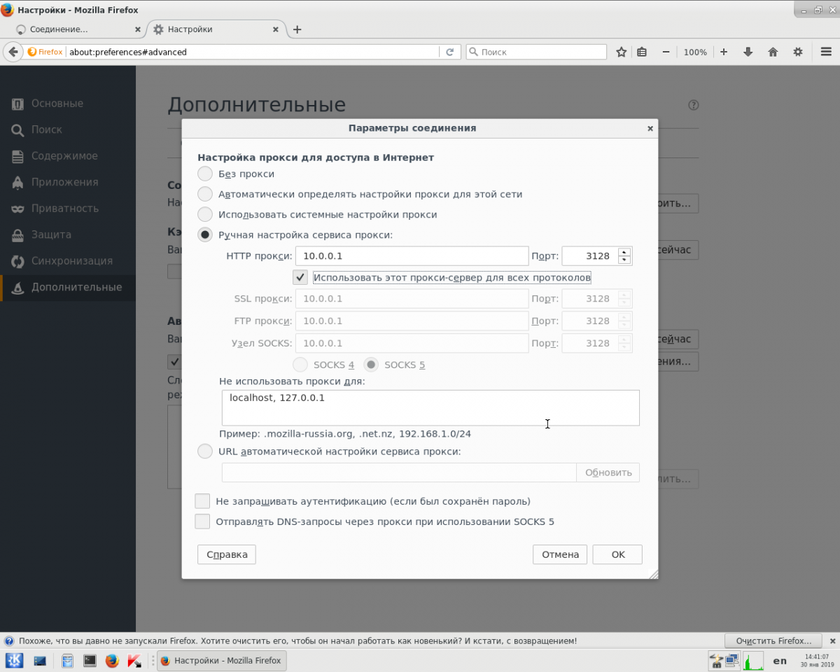Close the Соединение... tab
Image resolution: width=840 pixels, height=672 pixels.
coord(138,29)
